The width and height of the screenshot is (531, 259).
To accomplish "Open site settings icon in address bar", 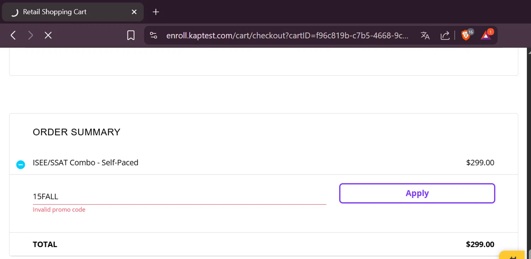I will [x=153, y=35].
